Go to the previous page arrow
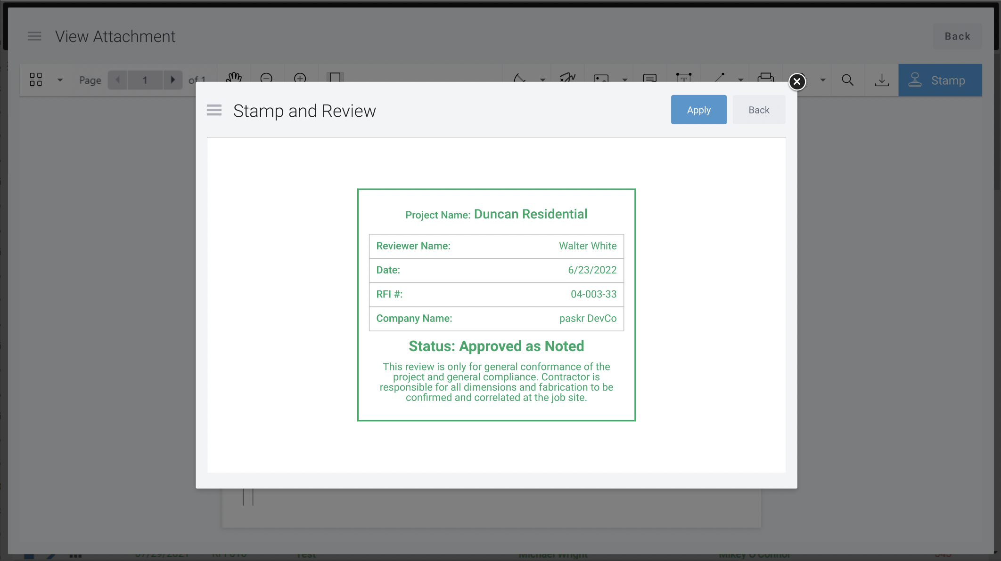Image resolution: width=1001 pixels, height=561 pixels. point(118,80)
